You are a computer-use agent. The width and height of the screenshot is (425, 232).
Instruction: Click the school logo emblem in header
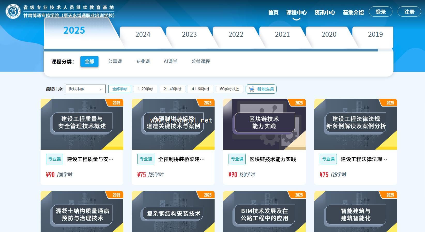click(x=13, y=11)
